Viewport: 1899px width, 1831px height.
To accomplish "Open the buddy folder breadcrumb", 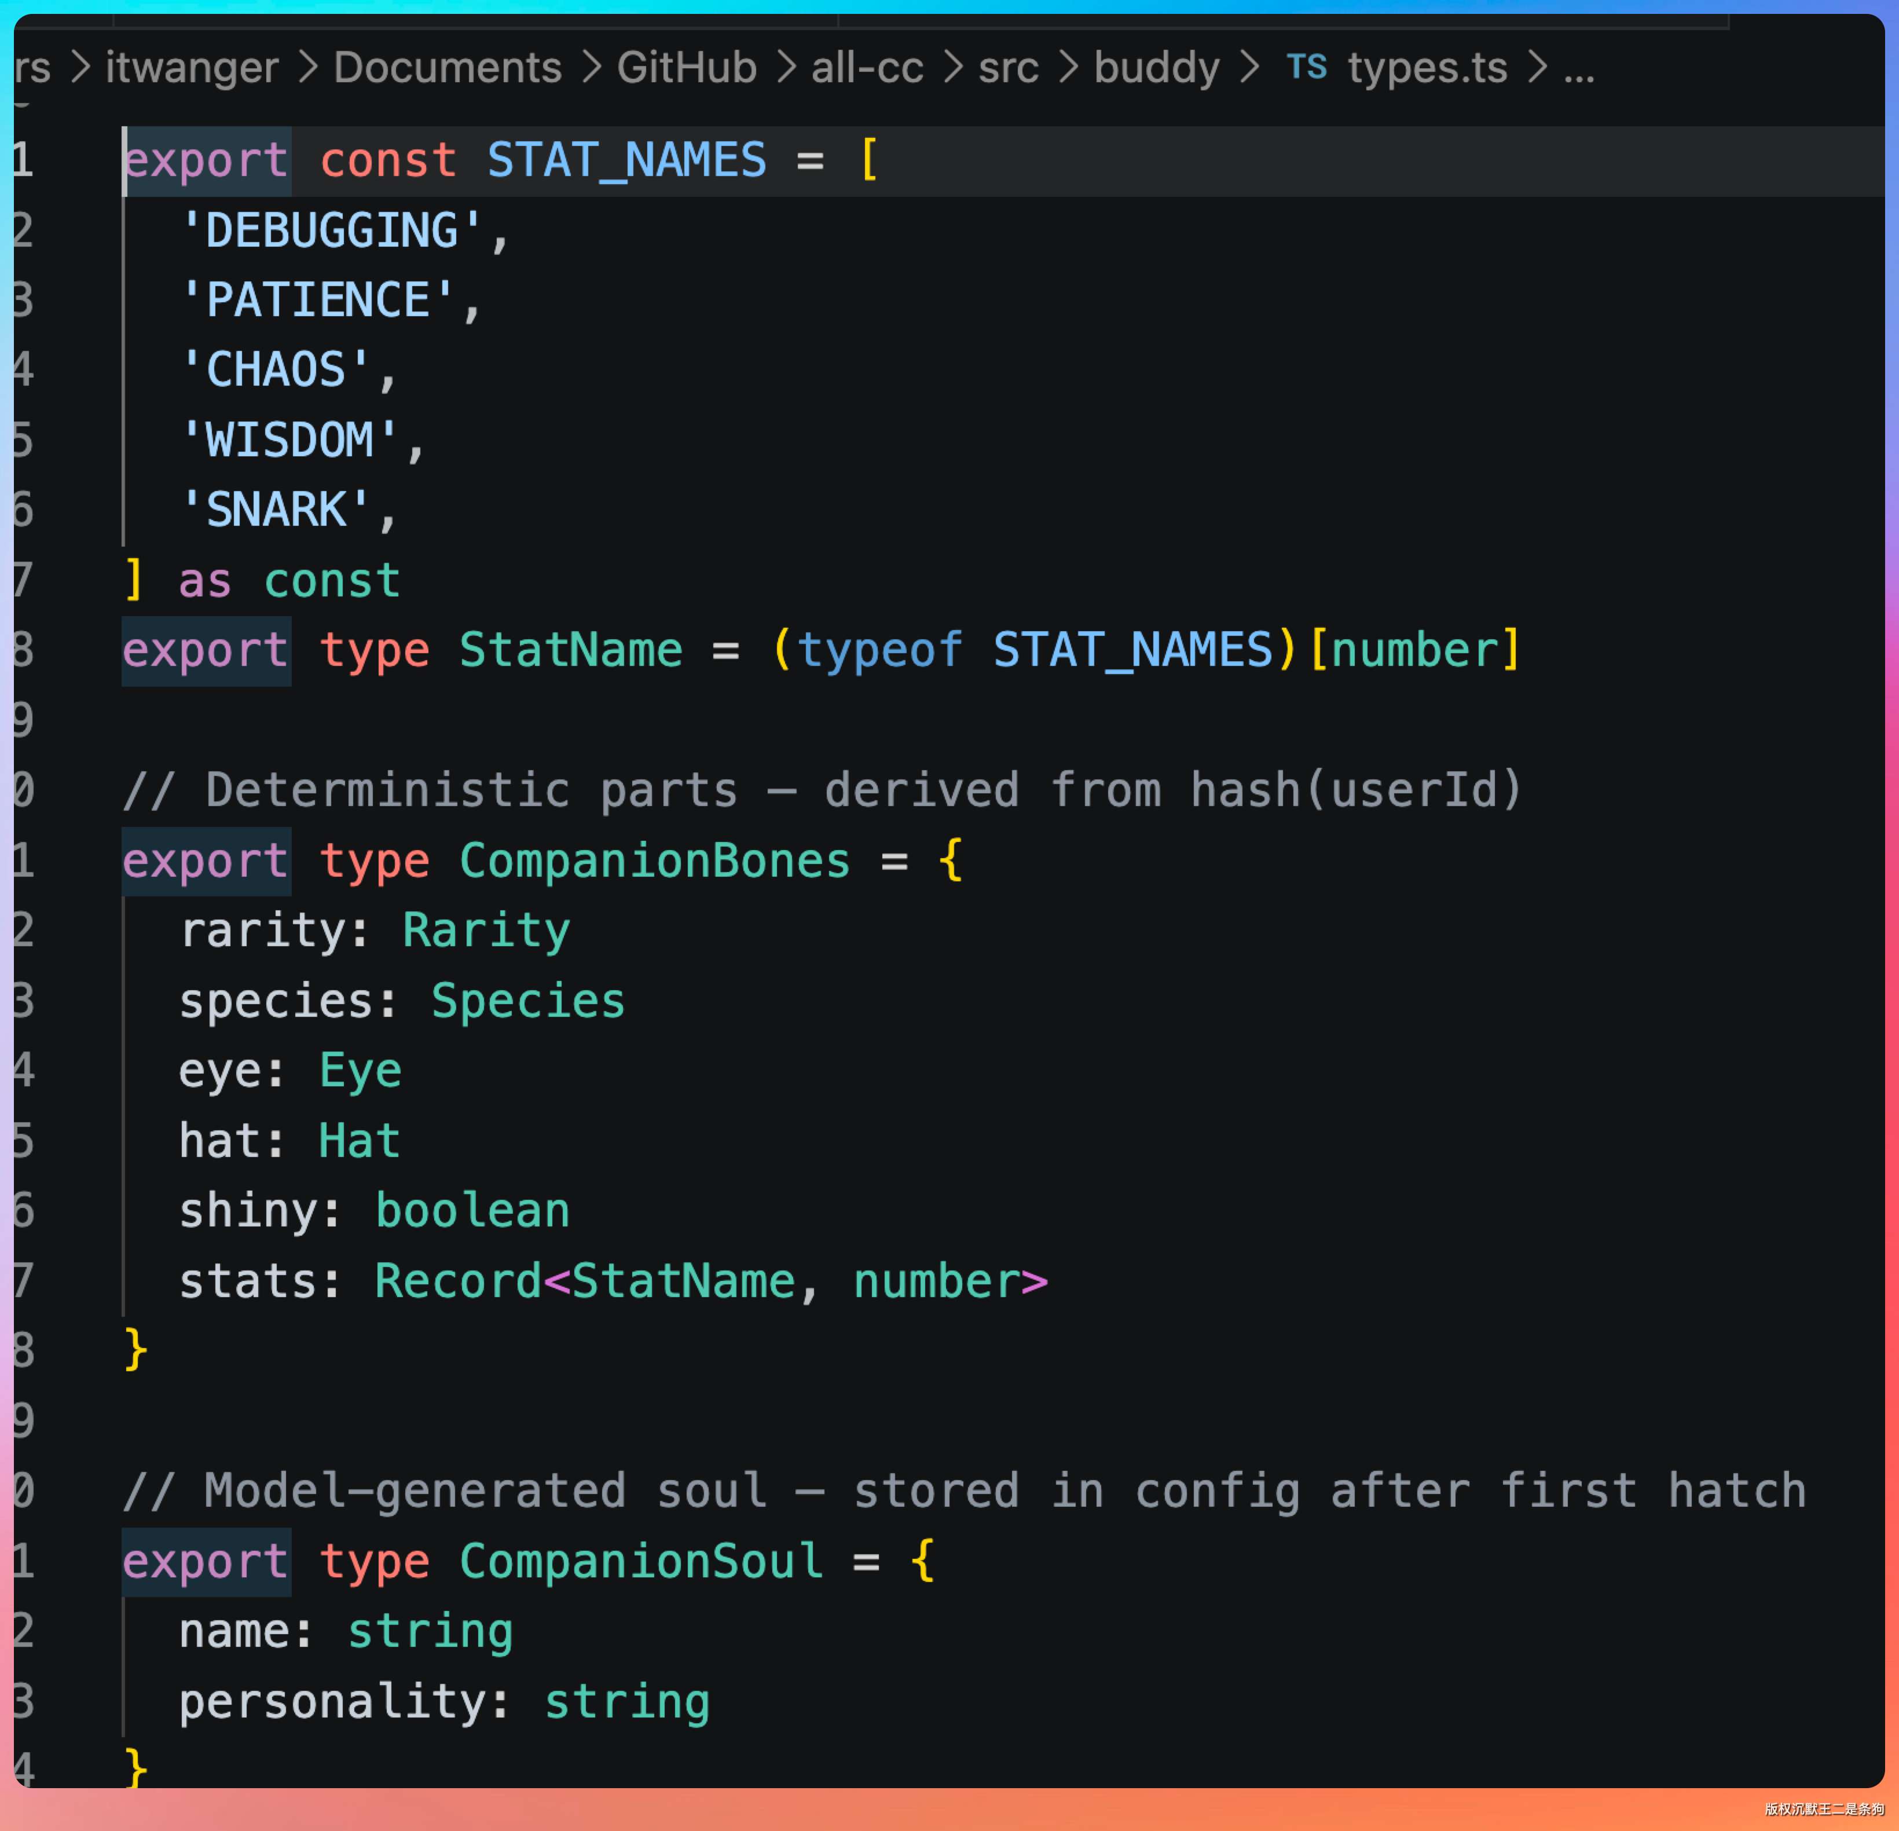I will click(1156, 67).
